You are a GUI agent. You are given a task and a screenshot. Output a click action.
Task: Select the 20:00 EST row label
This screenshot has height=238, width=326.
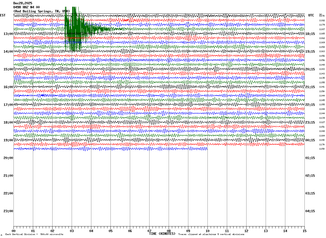pos(8,158)
